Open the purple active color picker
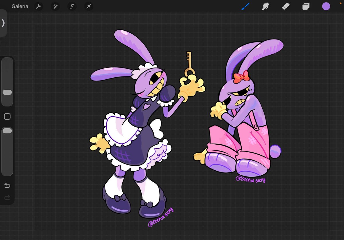The width and height of the screenshot is (344, 240). (326, 6)
